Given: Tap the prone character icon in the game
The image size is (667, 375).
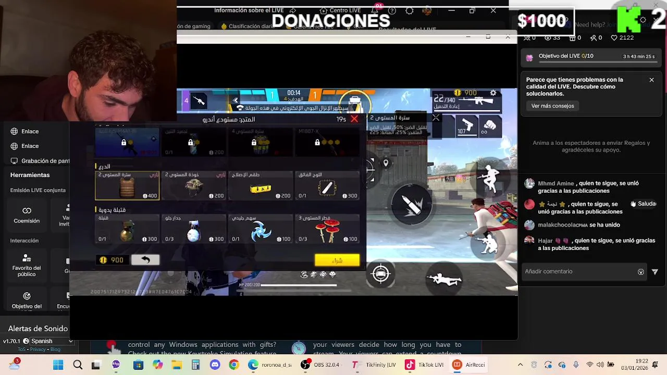Looking at the screenshot, I should point(444,280).
